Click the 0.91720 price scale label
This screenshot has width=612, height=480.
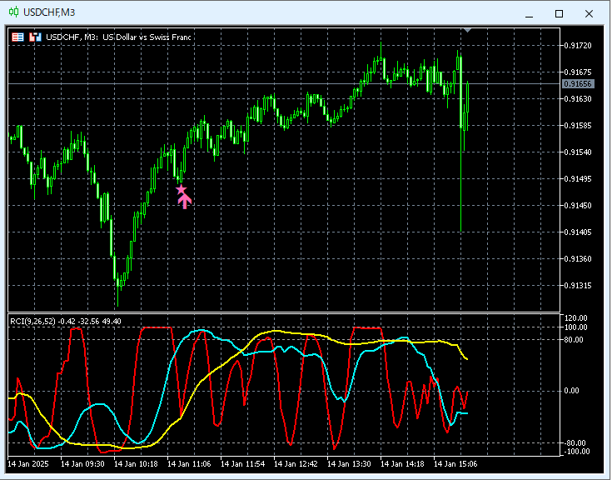(578, 46)
